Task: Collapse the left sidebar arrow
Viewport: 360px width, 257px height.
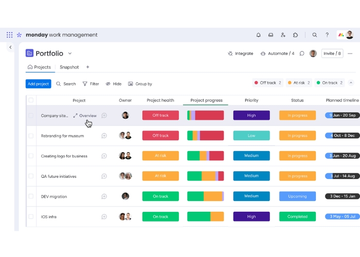Action: 10,47
